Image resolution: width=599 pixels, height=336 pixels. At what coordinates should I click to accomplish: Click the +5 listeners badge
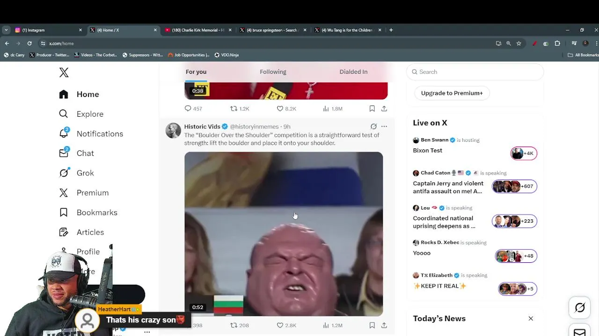tap(518, 288)
